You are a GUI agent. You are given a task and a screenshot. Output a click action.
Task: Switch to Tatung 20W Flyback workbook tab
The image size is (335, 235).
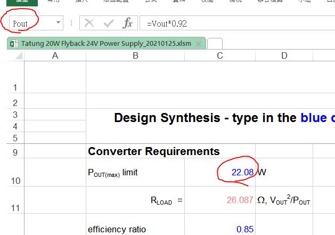pyautogui.click(x=105, y=43)
